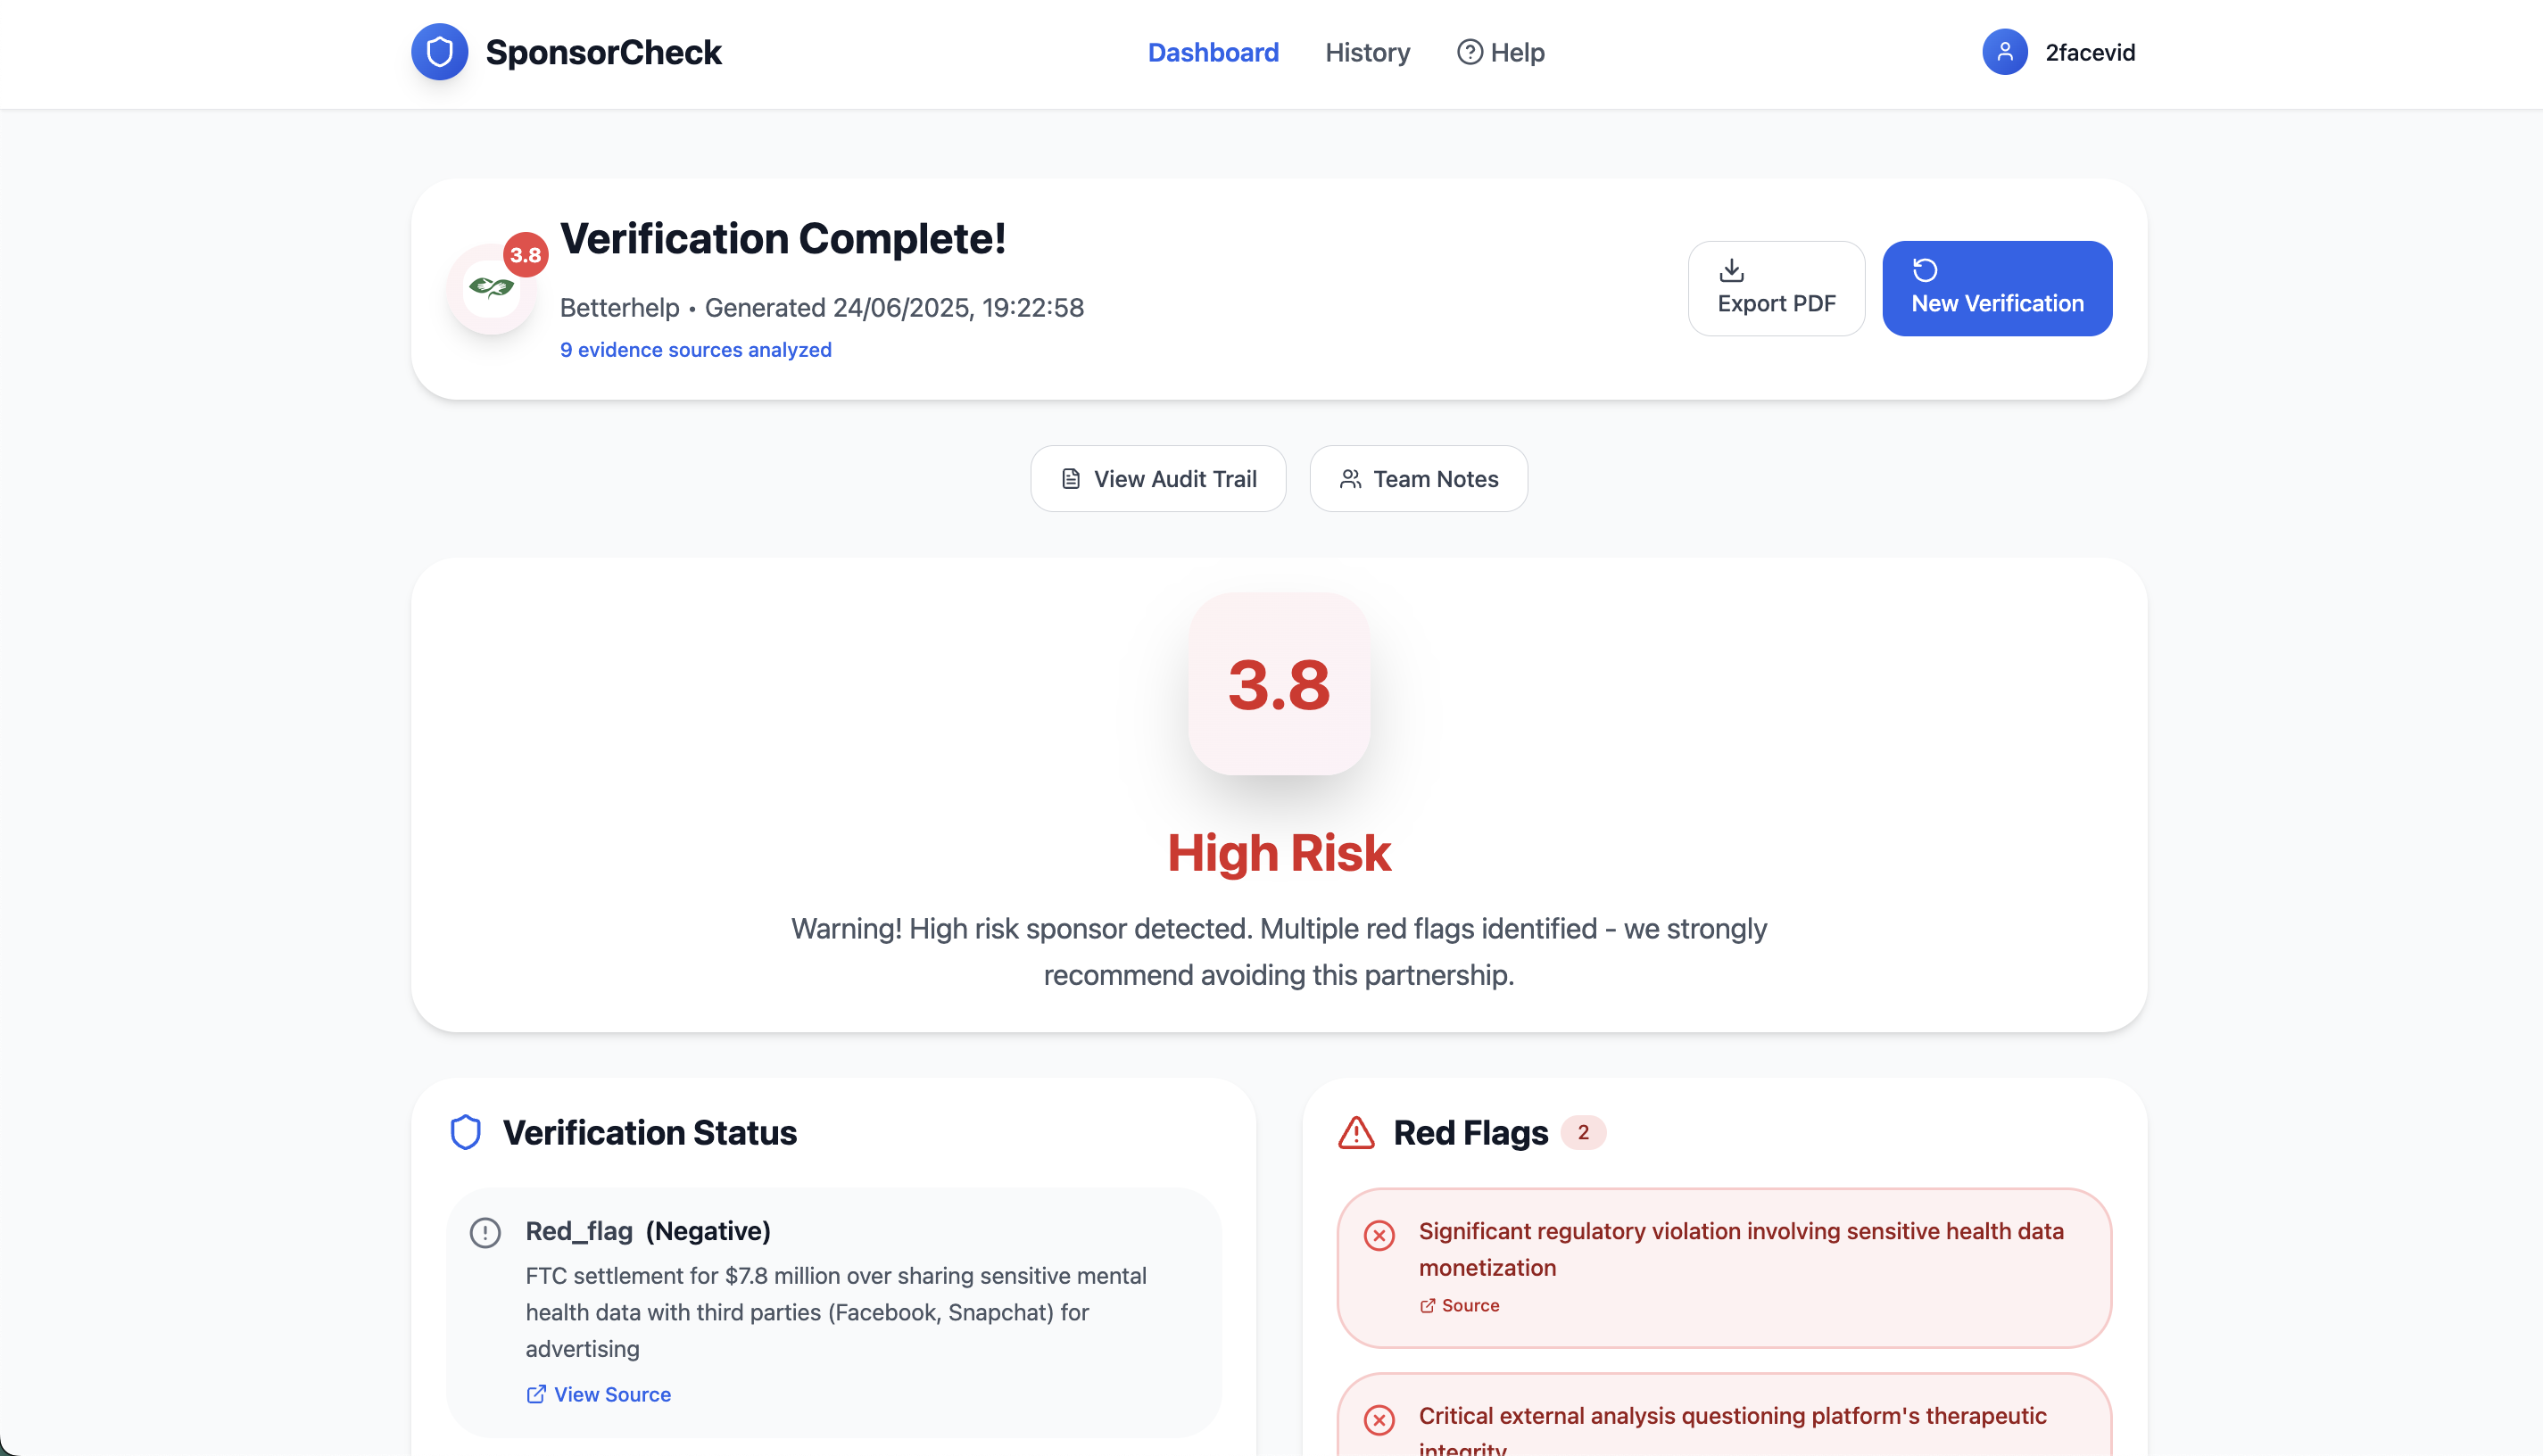Click the Verification Status shield icon
The height and width of the screenshot is (1456, 2543).
click(x=465, y=1133)
